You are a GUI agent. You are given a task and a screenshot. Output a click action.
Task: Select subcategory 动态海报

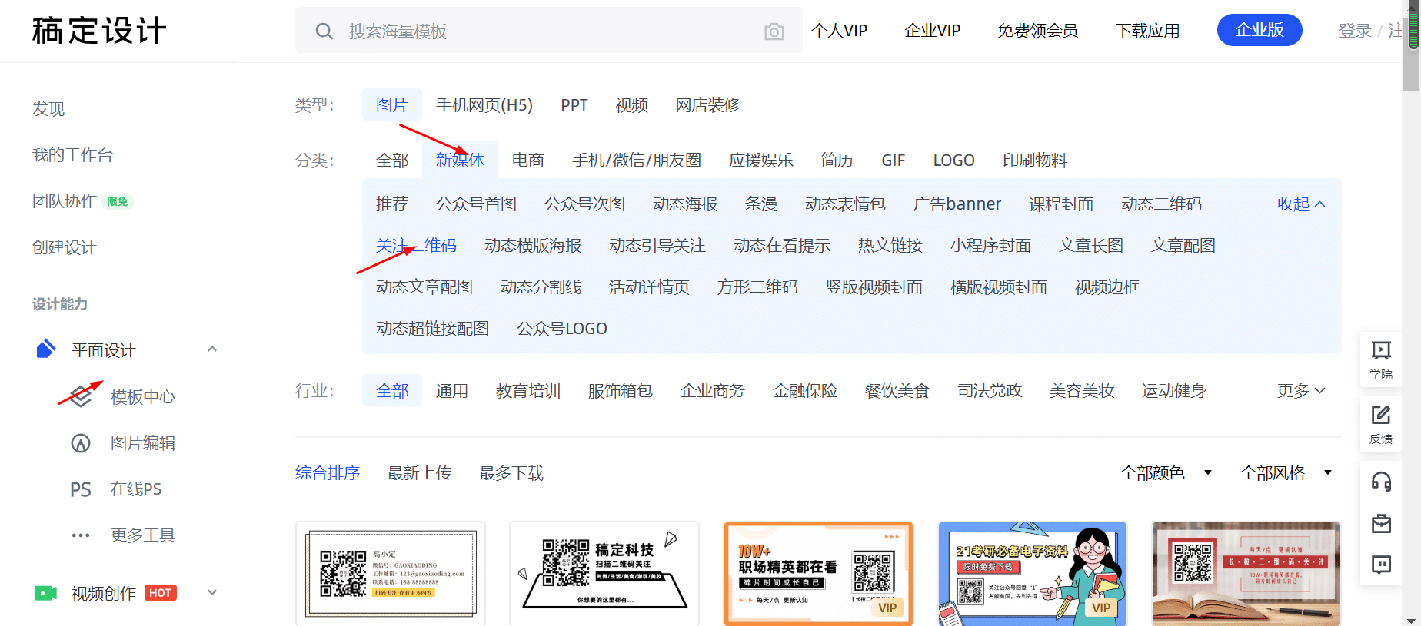(x=685, y=204)
